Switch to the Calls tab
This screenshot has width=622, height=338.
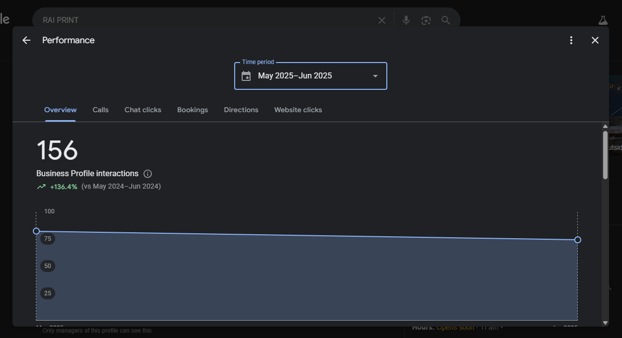click(100, 110)
